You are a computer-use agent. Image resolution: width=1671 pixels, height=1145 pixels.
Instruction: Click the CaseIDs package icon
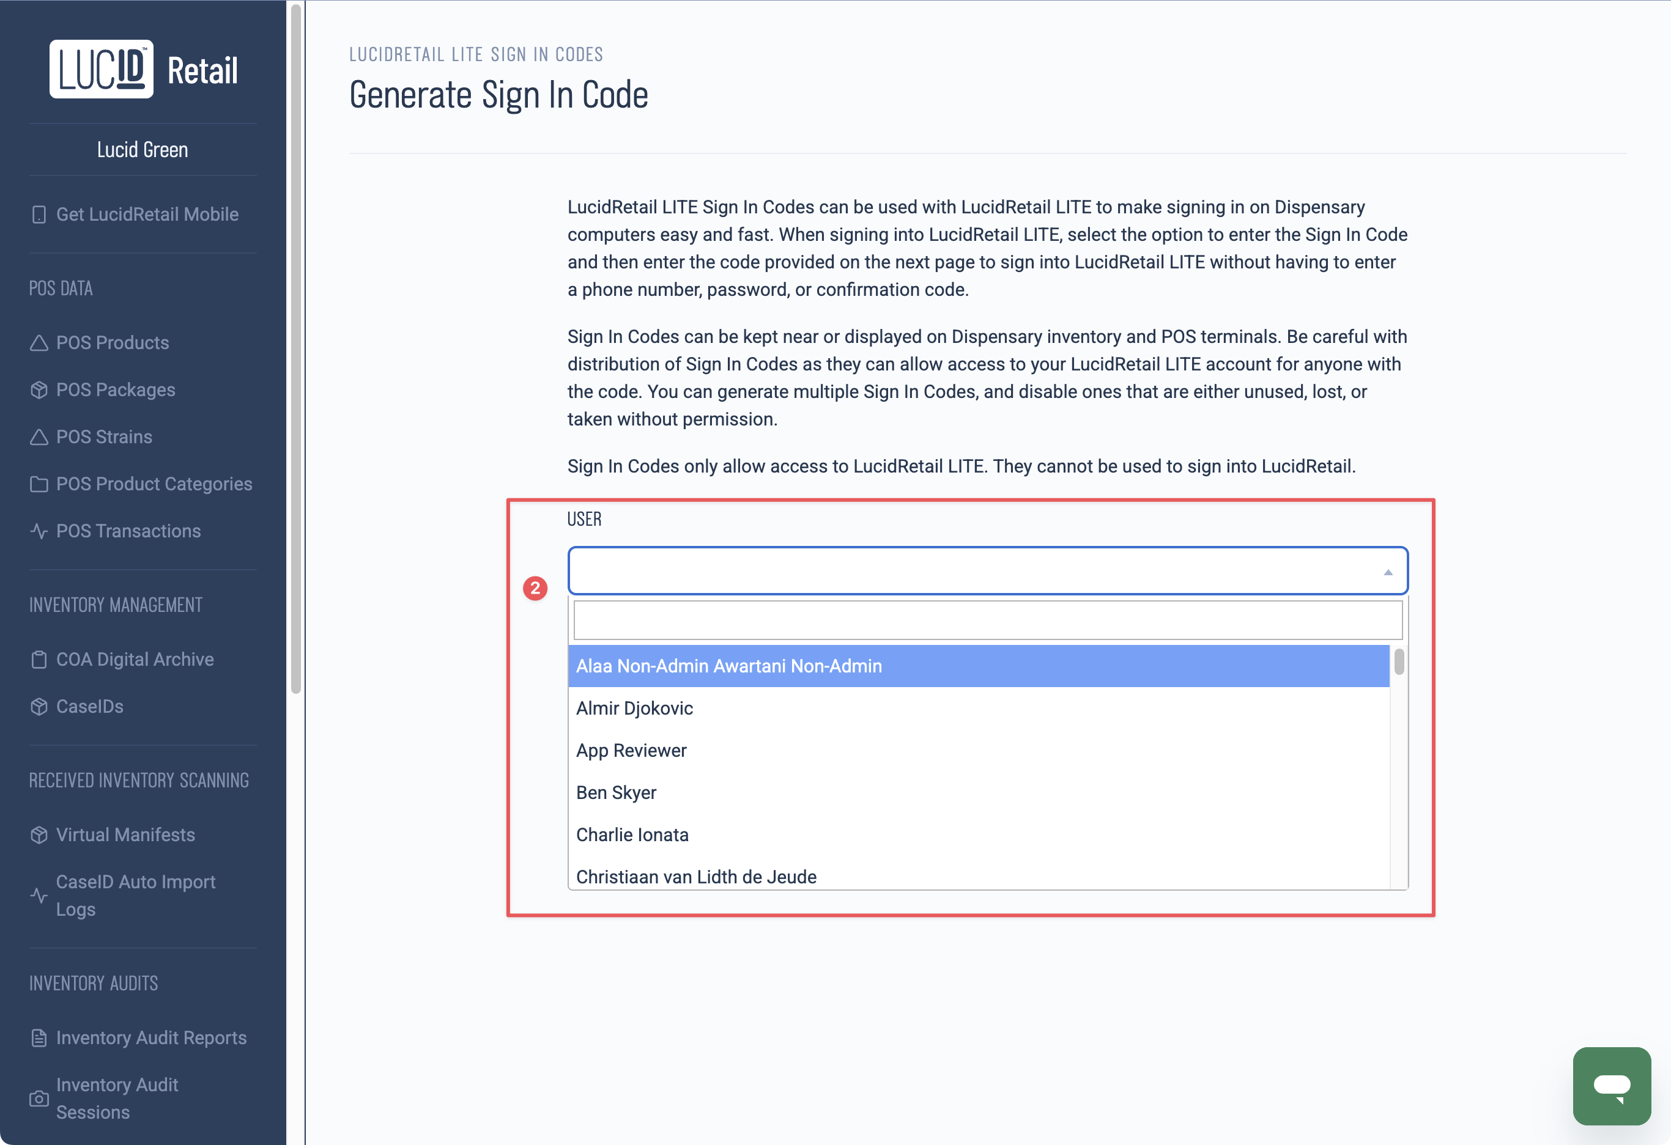[x=40, y=706]
